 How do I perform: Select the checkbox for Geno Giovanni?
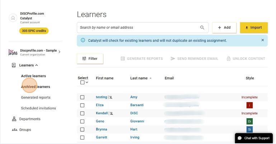(x=82, y=121)
